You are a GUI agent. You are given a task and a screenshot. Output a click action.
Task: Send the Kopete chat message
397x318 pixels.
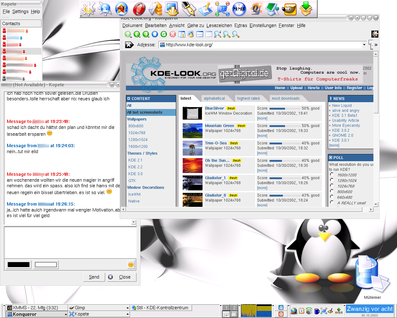click(94, 277)
